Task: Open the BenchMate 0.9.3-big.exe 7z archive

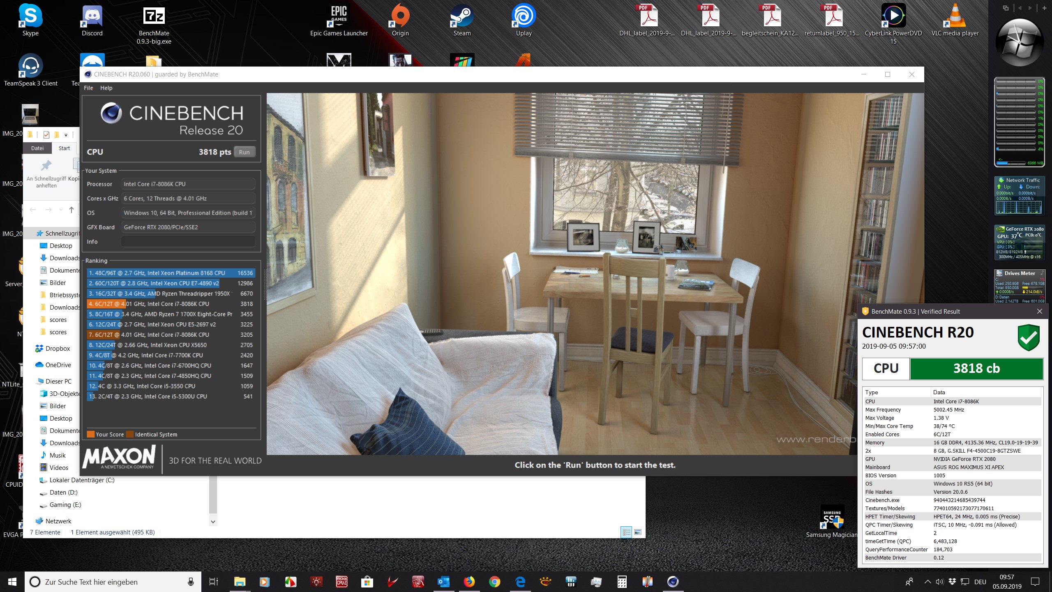Action: [154, 24]
